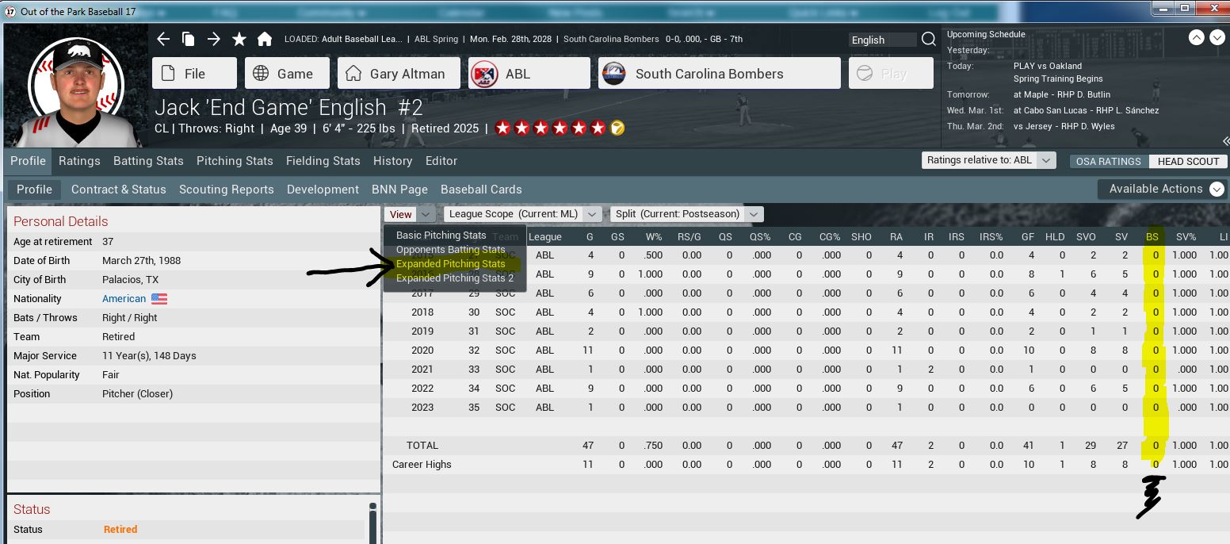Sort the table by the BS column
The height and width of the screenshot is (544, 1230).
[1152, 236]
